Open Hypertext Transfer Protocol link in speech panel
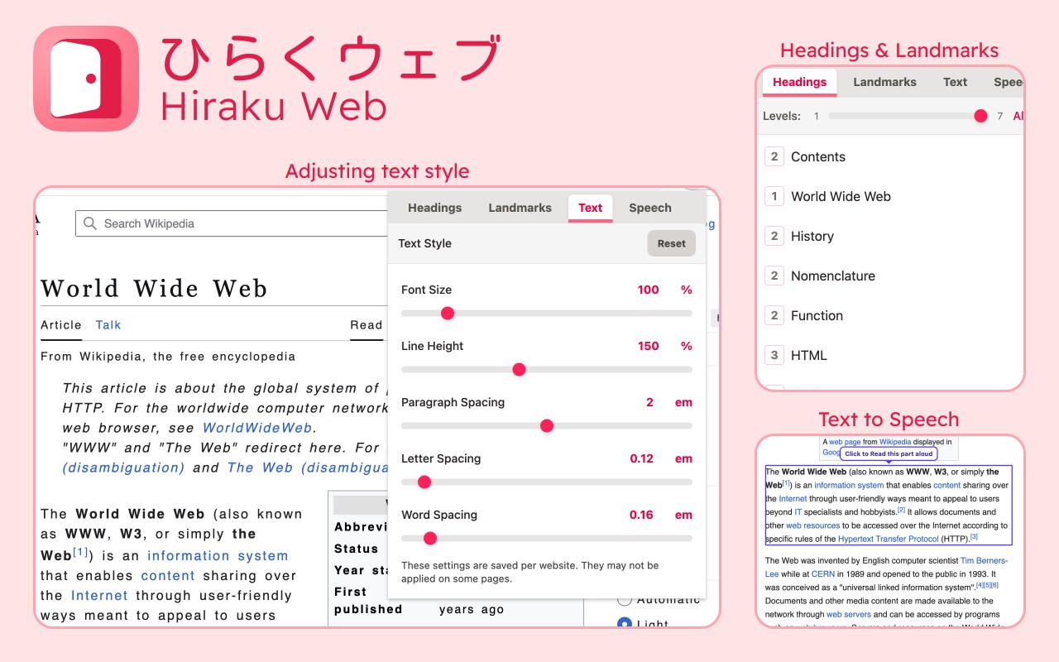 (888, 539)
